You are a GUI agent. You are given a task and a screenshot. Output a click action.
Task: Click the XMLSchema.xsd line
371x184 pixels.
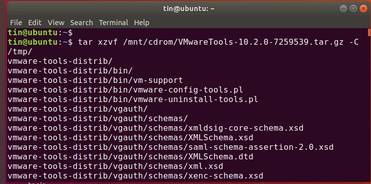coord(131,138)
